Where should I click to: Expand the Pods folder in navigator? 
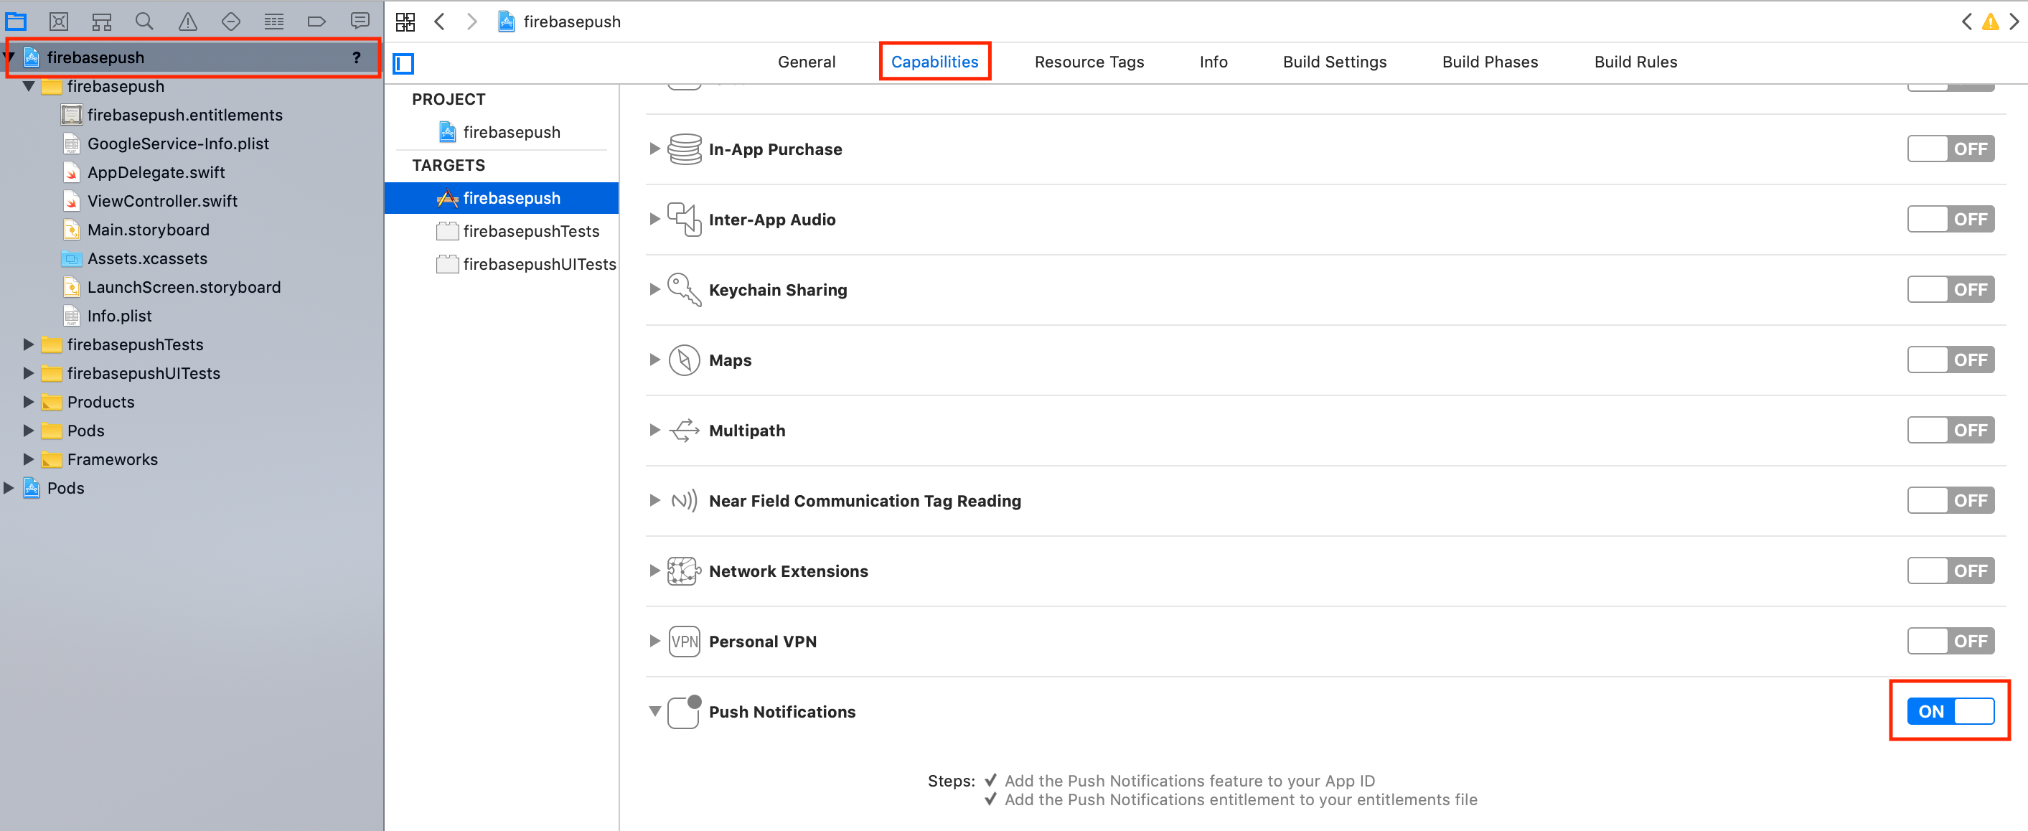coord(28,431)
